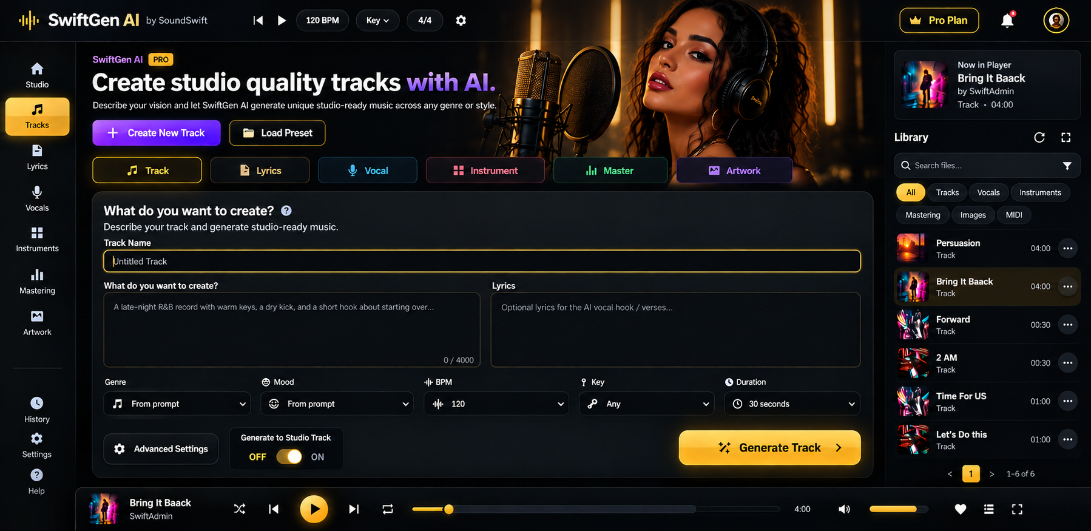Click the top bar play icon
Viewport: 1091px width, 531px height.
pos(282,21)
